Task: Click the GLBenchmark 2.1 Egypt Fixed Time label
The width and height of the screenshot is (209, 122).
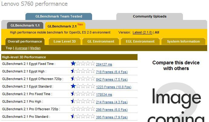Action: pos(29,64)
